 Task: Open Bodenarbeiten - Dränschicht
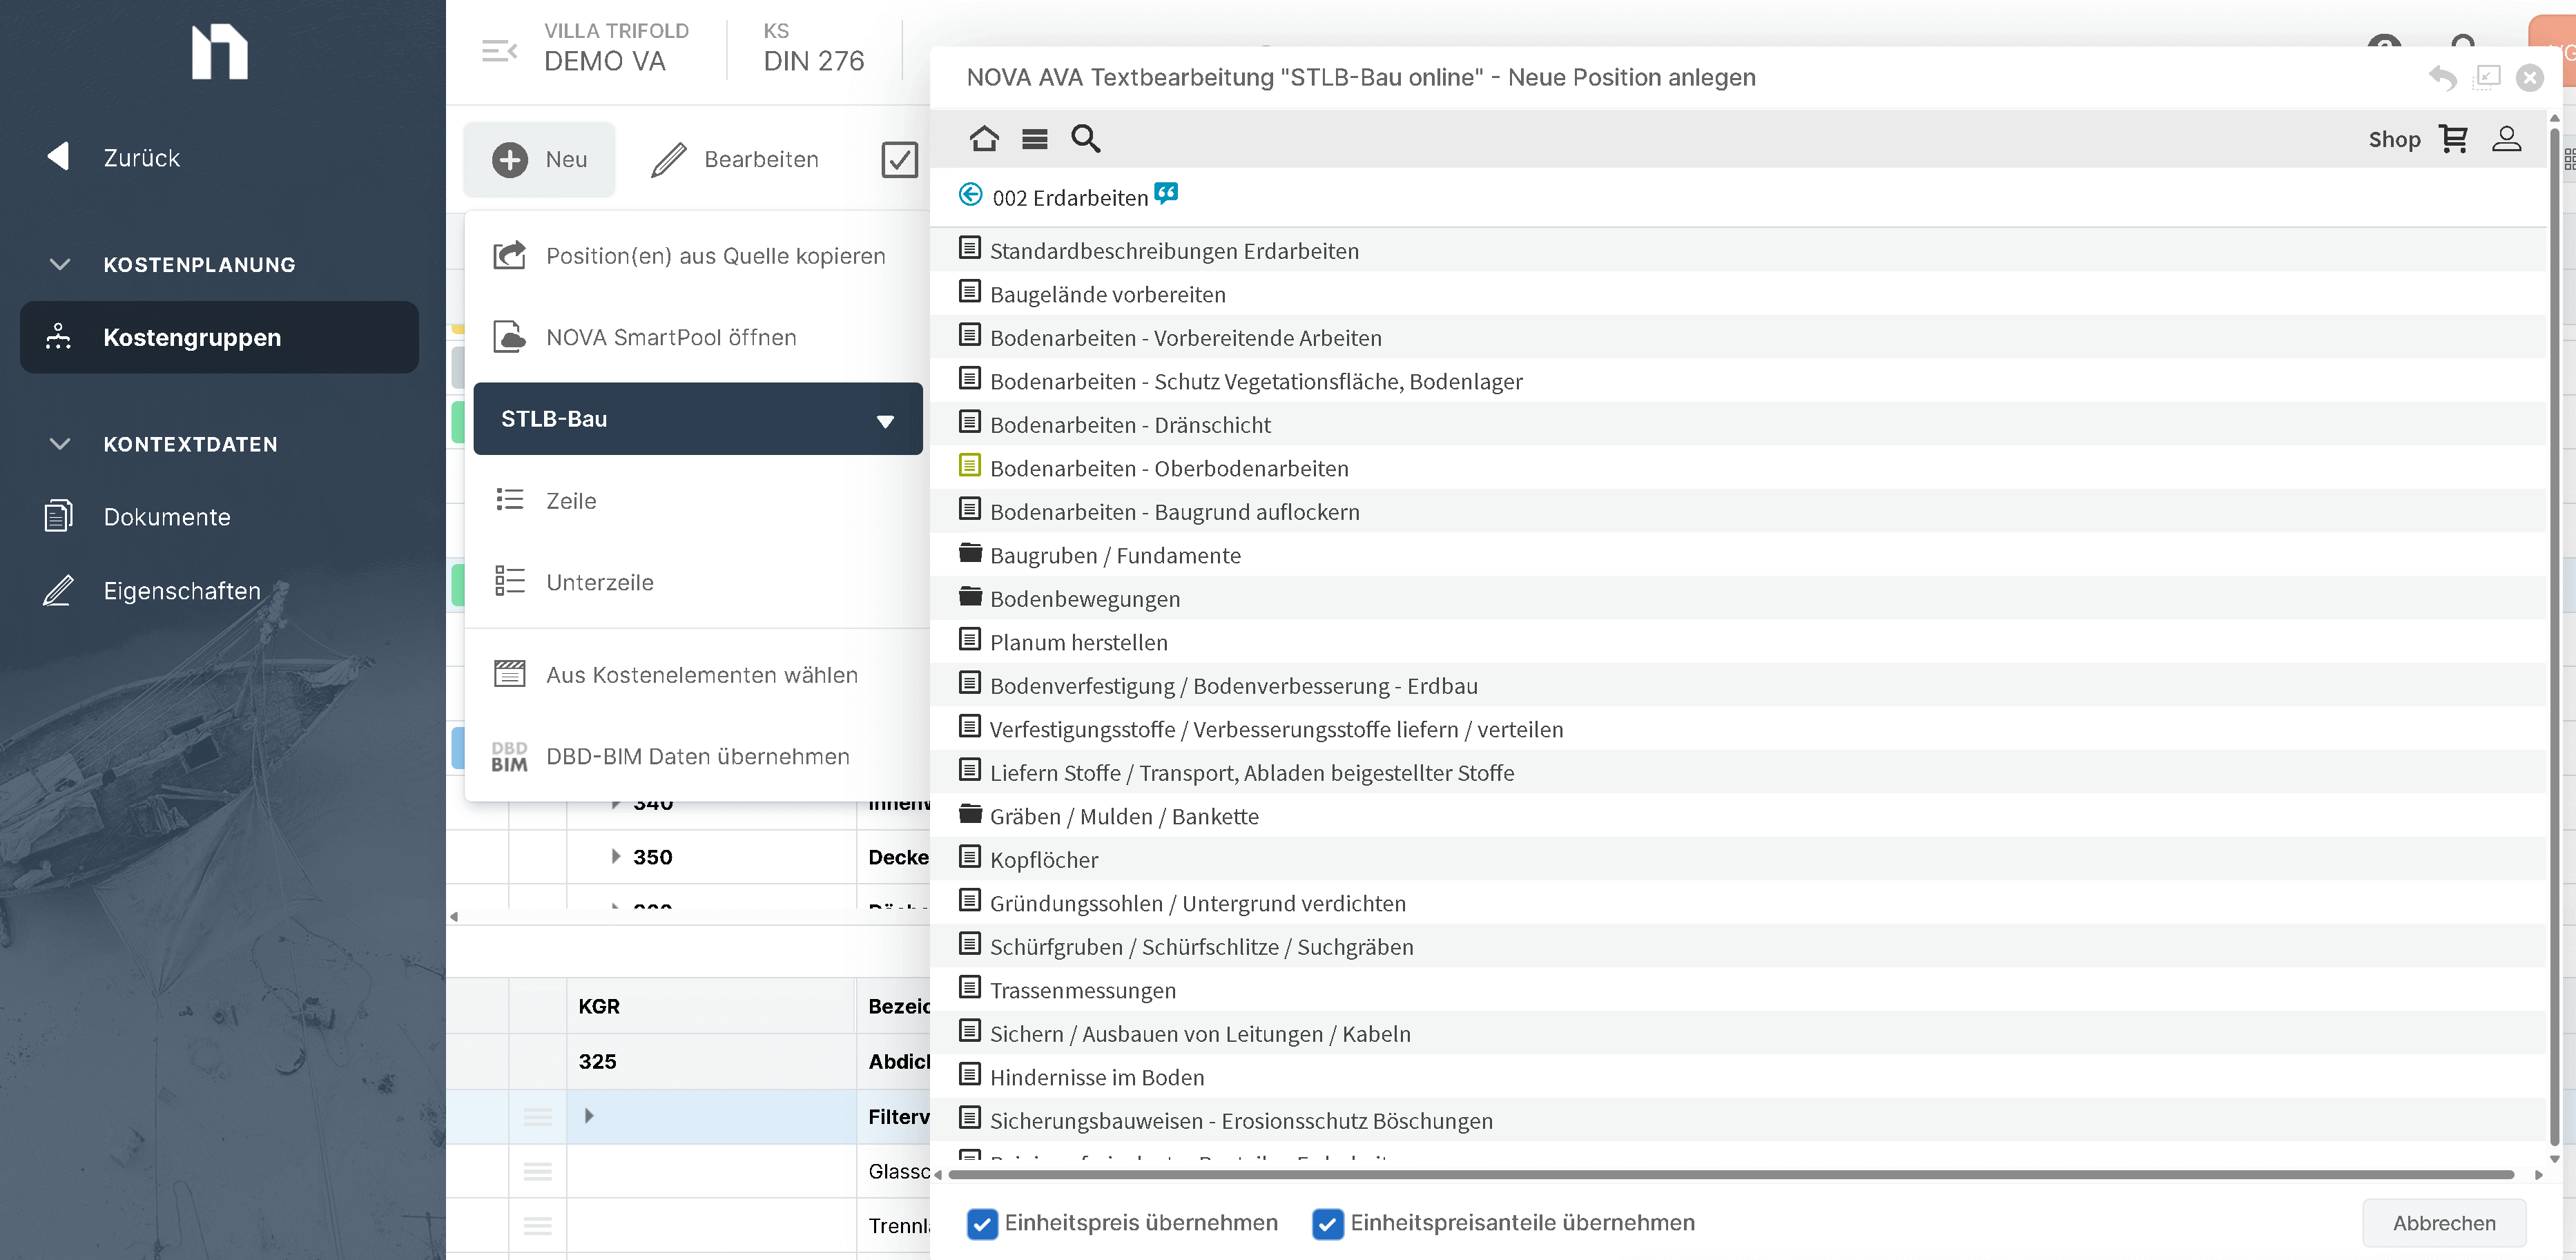tap(1130, 425)
